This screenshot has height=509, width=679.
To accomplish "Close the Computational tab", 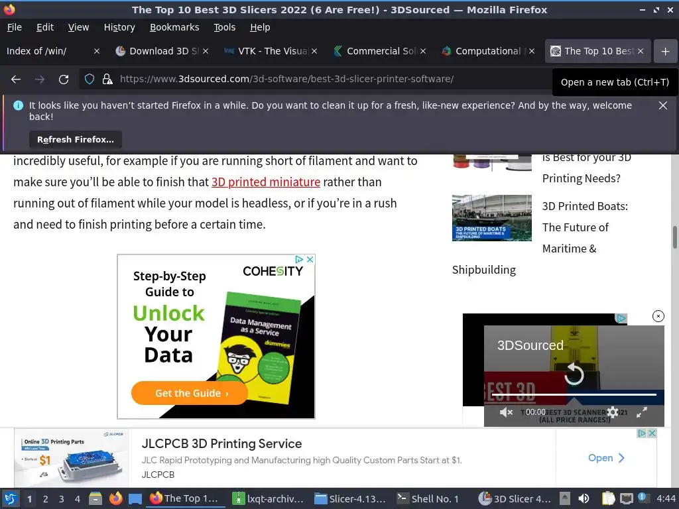I will point(531,51).
